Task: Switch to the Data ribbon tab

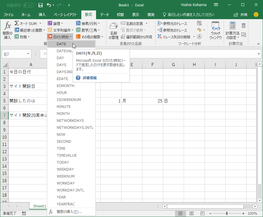Action: coord(104,15)
